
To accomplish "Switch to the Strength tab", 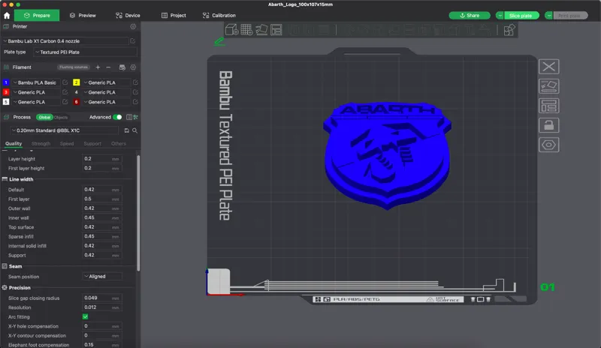I will click(x=41, y=143).
